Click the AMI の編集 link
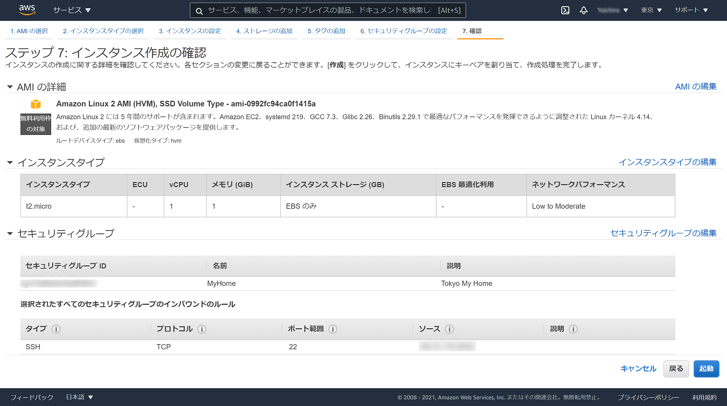This screenshot has height=406, width=727. [x=696, y=86]
